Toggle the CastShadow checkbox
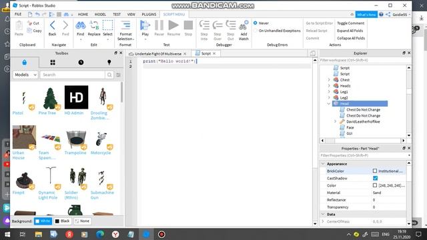This screenshot has width=427, height=240. point(375,178)
